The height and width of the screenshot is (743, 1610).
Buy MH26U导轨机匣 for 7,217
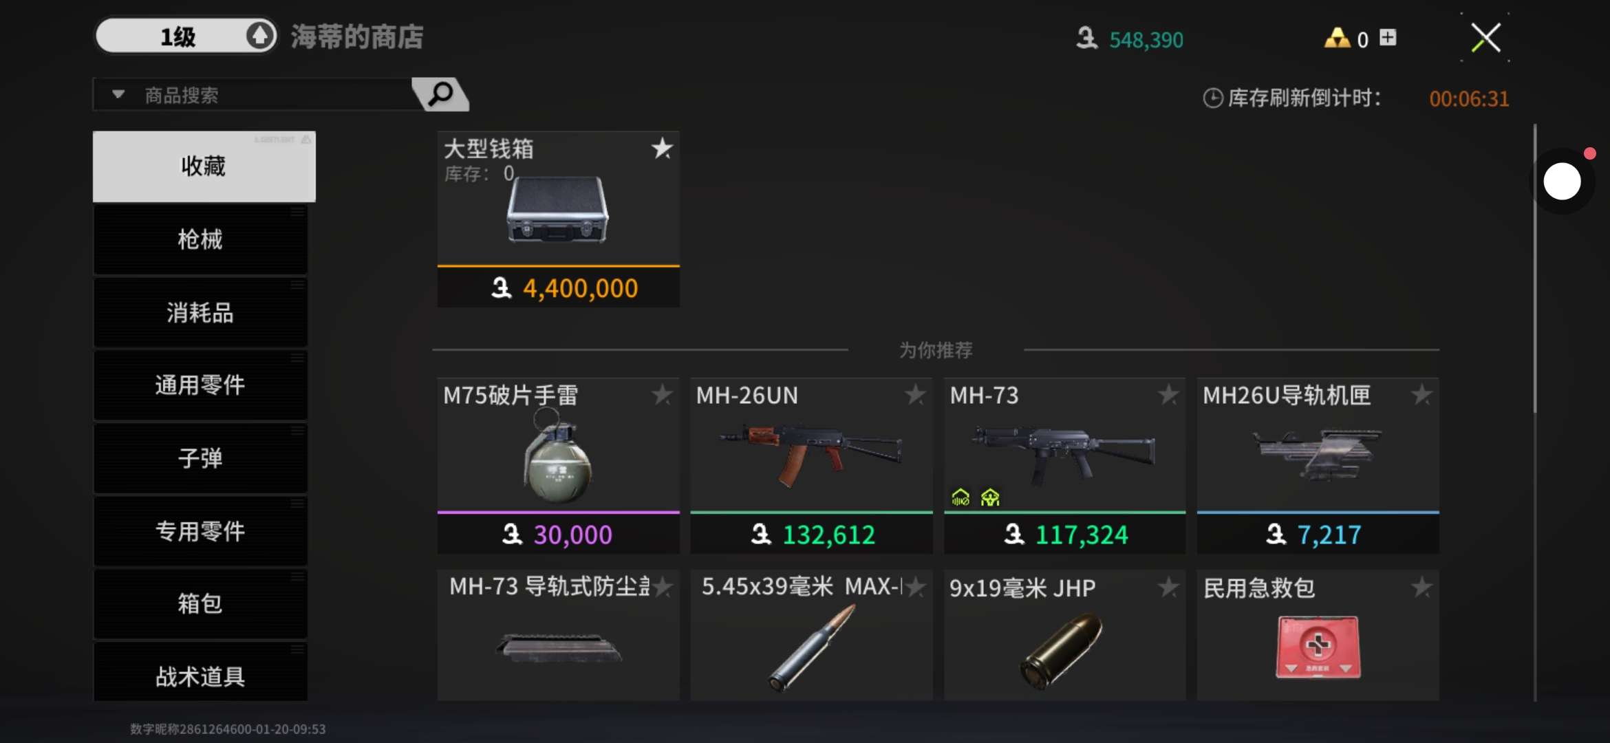(x=1318, y=534)
